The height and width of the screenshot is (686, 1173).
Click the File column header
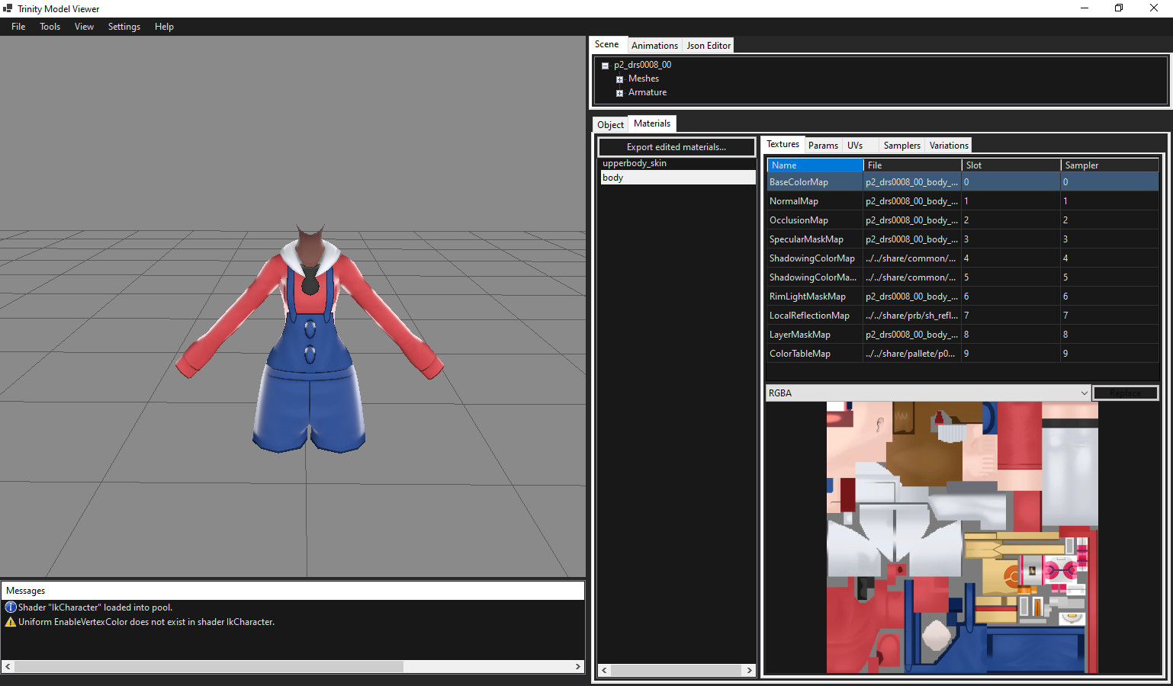point(913,165)
